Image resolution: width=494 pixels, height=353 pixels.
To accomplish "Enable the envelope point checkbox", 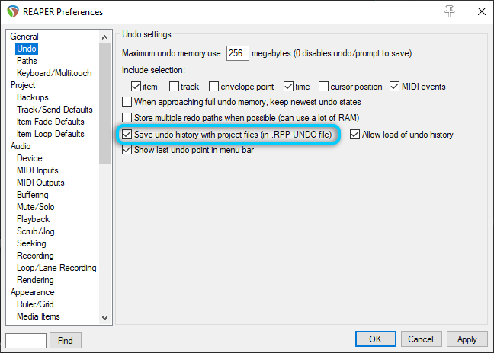I will [213, 87].
